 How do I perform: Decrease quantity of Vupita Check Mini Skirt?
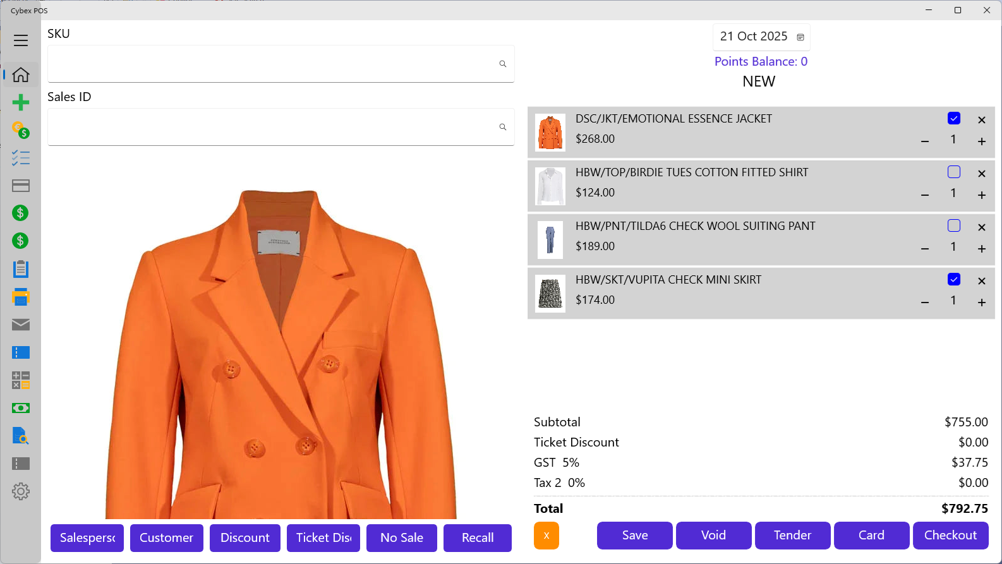925,303
